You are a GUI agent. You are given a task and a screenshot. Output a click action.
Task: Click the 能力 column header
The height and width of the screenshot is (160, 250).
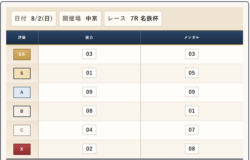click(89, 37)
